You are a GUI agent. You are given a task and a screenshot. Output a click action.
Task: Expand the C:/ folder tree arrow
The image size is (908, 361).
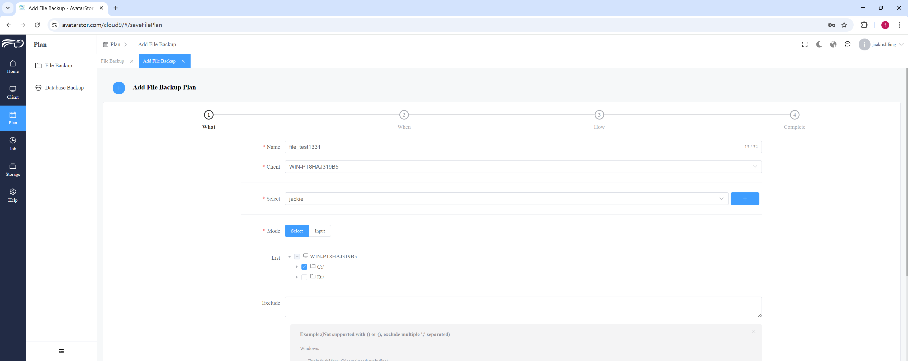tap(297, 267)
